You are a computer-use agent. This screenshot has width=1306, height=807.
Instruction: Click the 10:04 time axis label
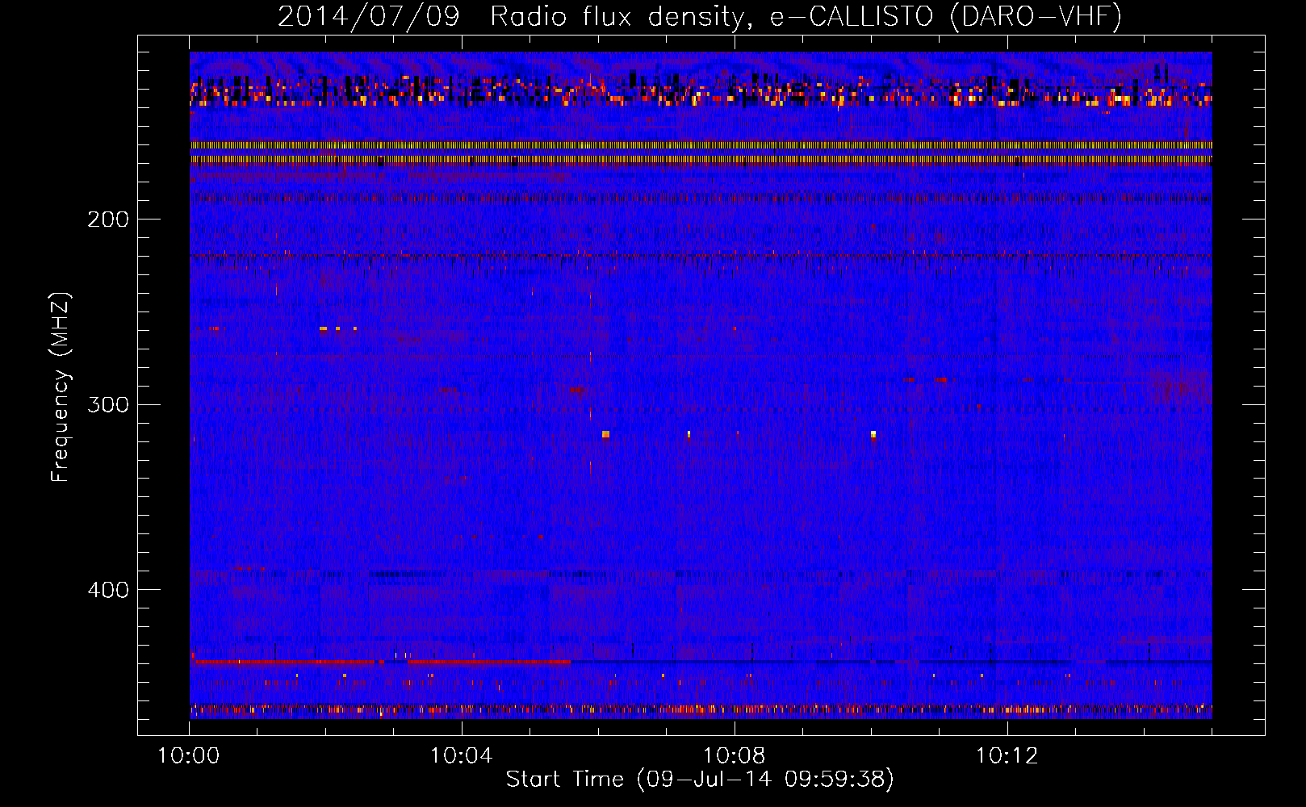tap(461, 756)
